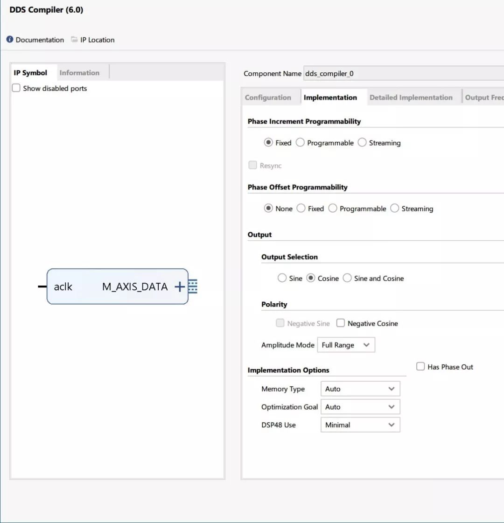The width and height of the screenshot is (504, 523).
Task: Expand the Optimization Goal dropdown
Action: click(360, 407)
